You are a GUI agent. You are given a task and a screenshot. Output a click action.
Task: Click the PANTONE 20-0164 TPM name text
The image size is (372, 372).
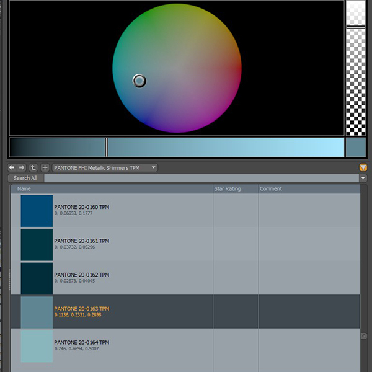pyautogui.click(x=82, y=343)
